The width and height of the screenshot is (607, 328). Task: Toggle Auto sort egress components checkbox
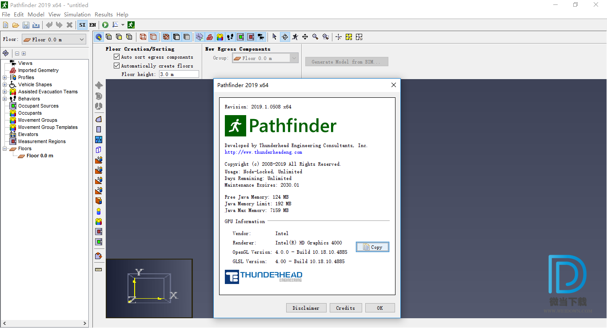point(117,57)
